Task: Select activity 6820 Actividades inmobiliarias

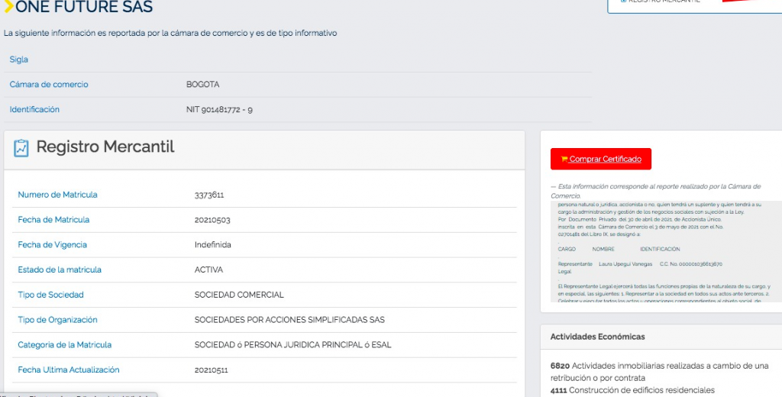Action: point(659,372)
